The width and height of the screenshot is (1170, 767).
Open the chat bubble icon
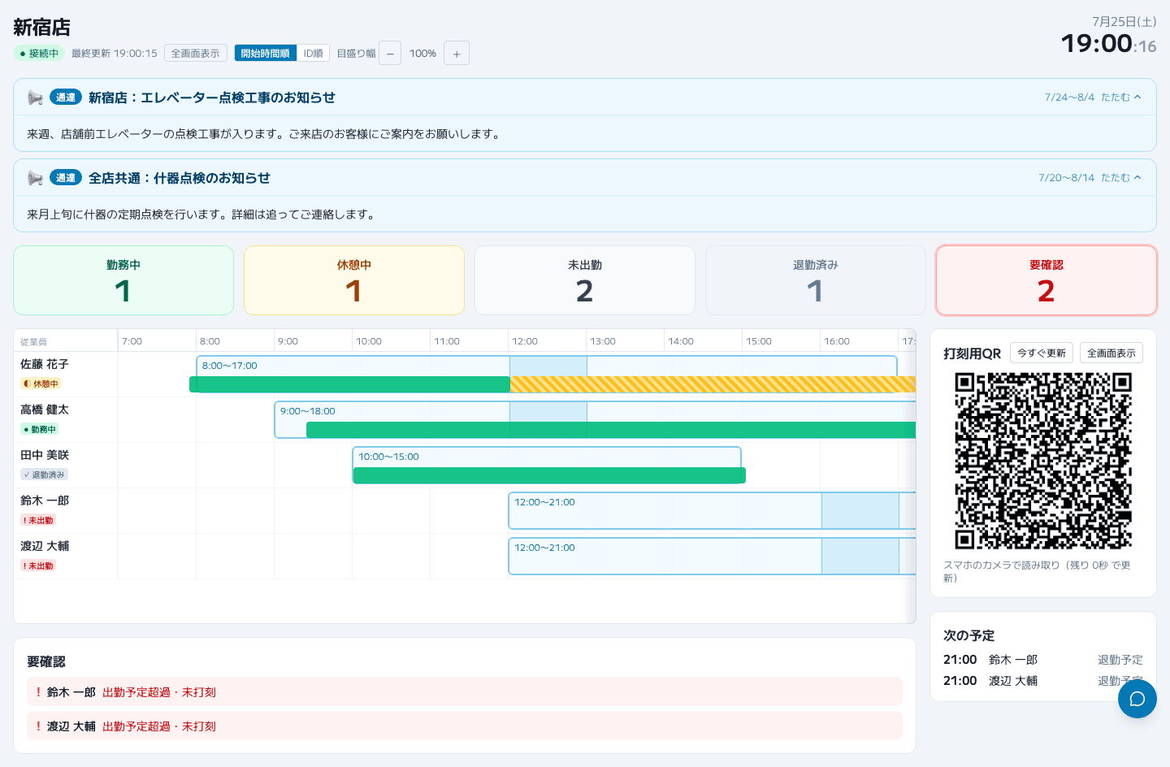[x=1137, y=699]
